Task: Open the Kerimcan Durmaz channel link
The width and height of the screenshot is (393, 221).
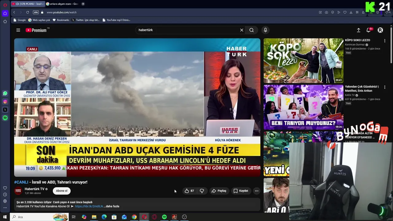Action: coord(355,45)
